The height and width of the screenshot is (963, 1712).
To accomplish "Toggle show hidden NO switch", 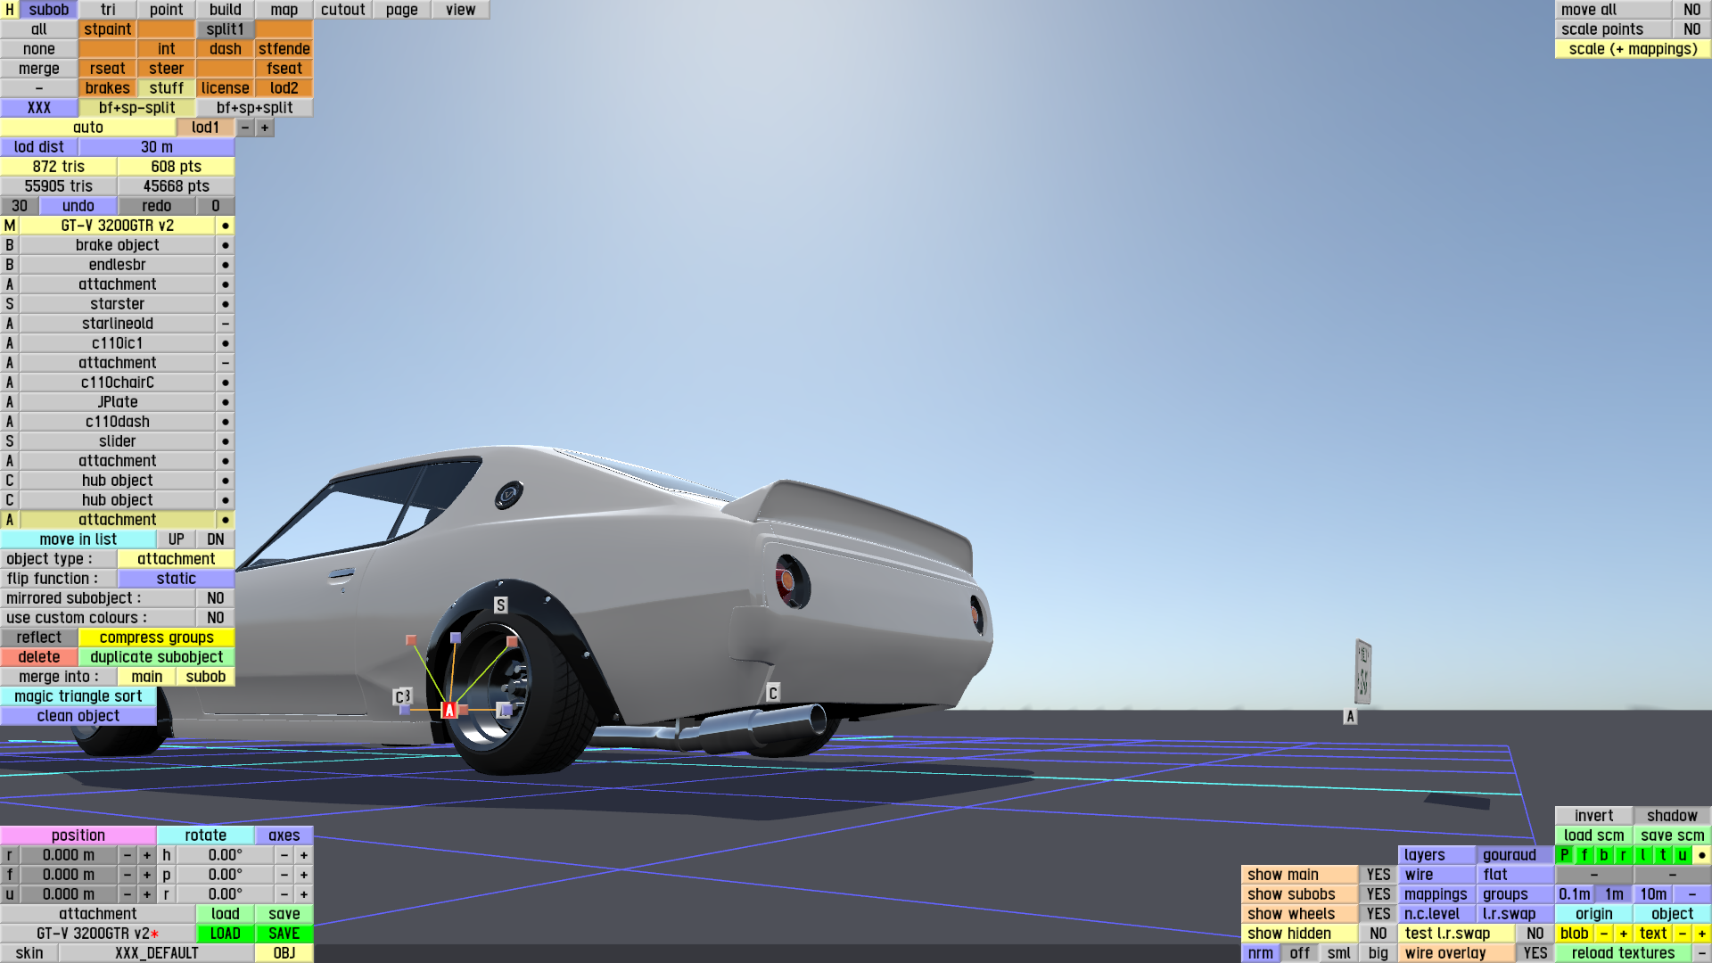I will [x=1378, y=934].
